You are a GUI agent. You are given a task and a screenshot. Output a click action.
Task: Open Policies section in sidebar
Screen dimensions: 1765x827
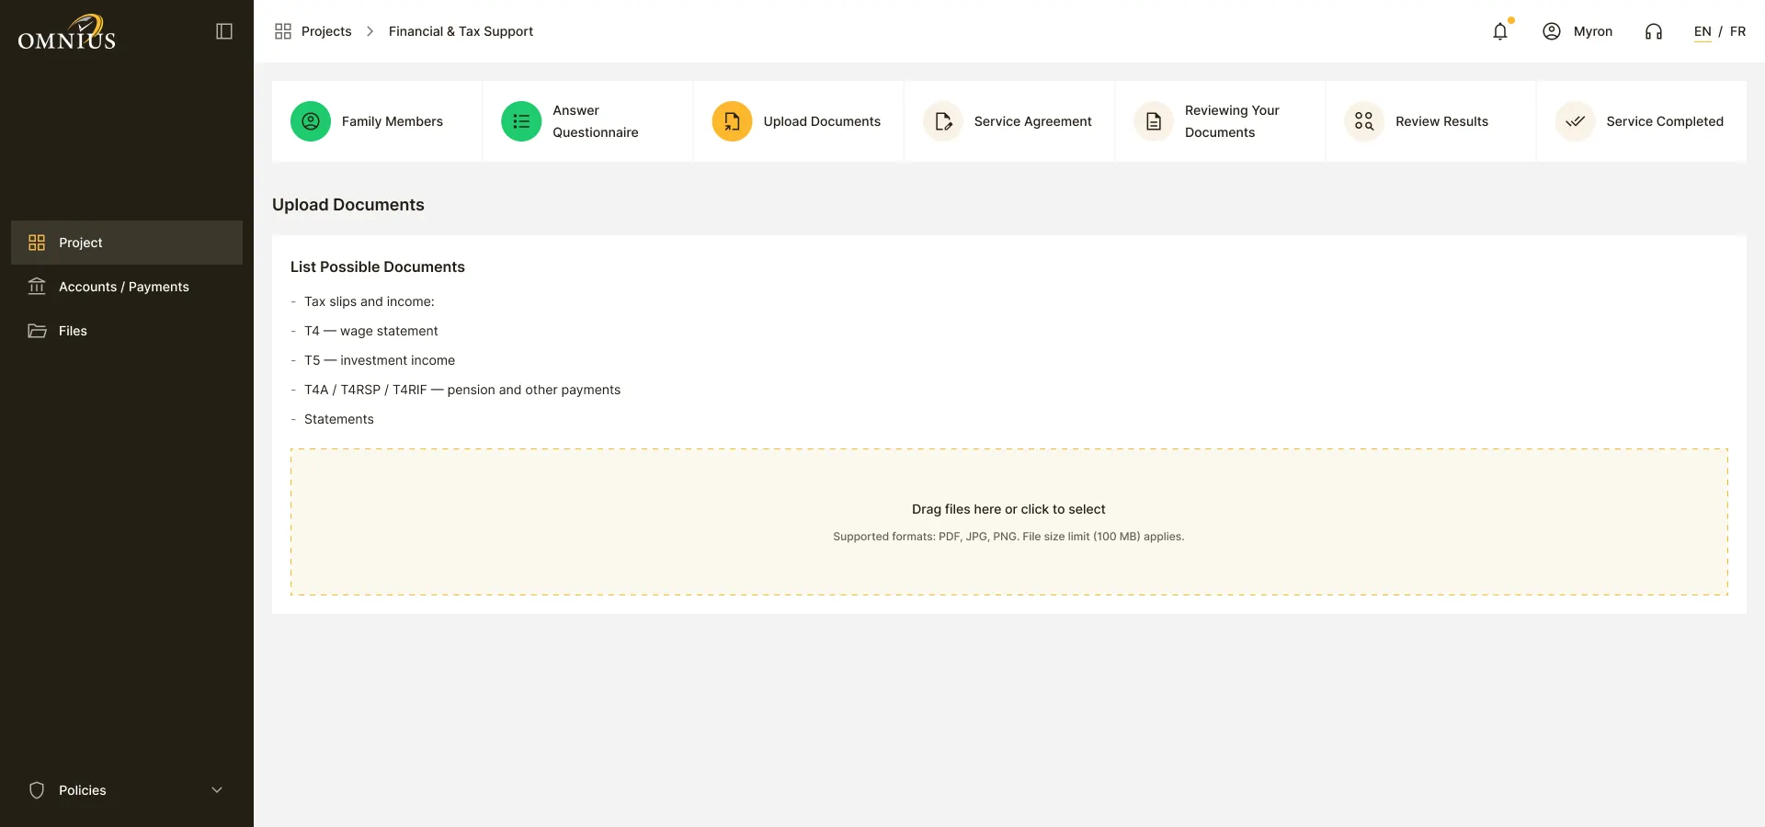[127, 790]
